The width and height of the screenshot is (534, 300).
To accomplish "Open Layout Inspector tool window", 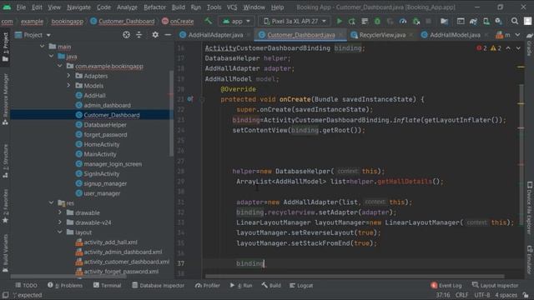I will click(x=495, y=285).
